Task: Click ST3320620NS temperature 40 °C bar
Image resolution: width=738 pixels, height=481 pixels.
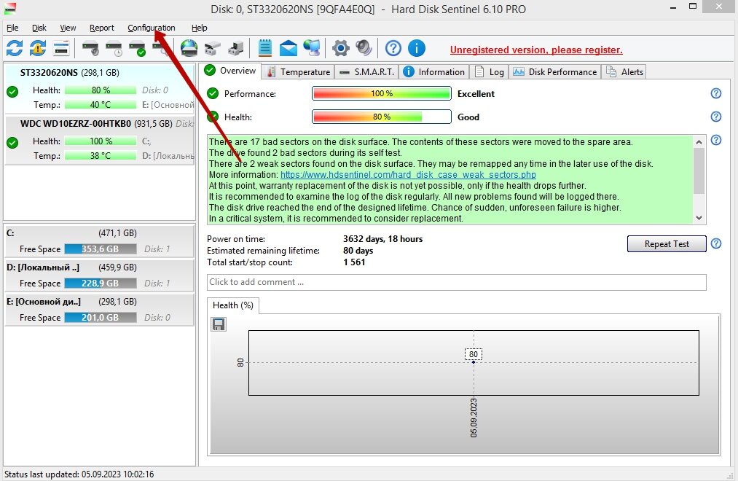Action: coord(101,104)
